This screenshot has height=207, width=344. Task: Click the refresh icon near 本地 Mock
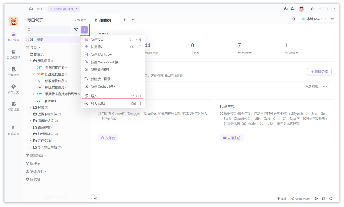pos(293,19)
